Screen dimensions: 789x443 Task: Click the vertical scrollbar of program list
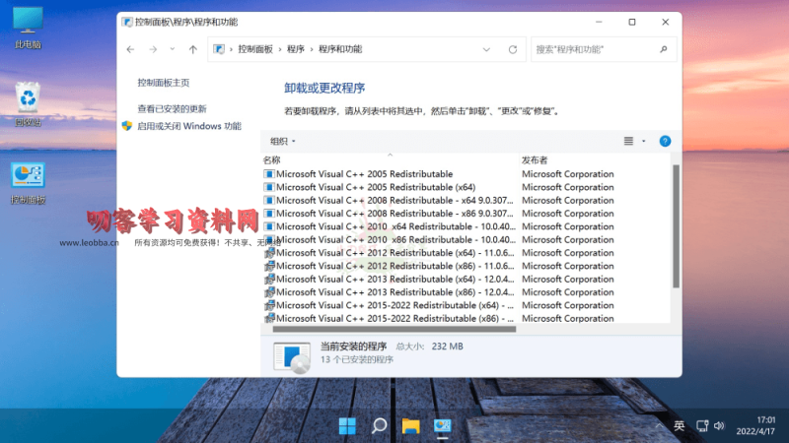[x=676, y=226]
